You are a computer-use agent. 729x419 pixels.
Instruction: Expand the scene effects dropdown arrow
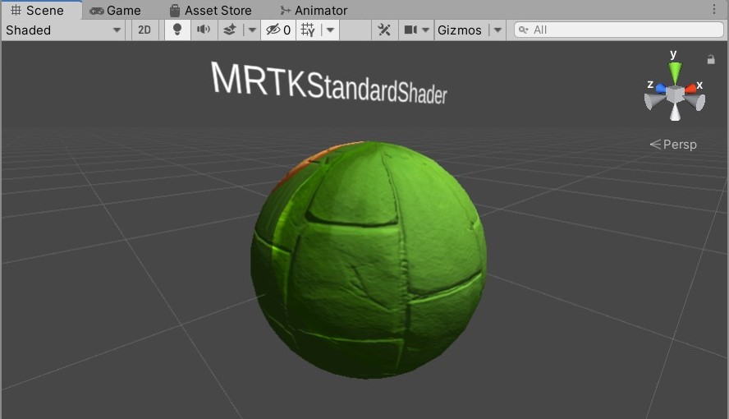pyautogui.click(x=252, y=30)
